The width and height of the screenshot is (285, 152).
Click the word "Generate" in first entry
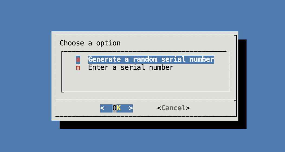(x=104, y=60)
